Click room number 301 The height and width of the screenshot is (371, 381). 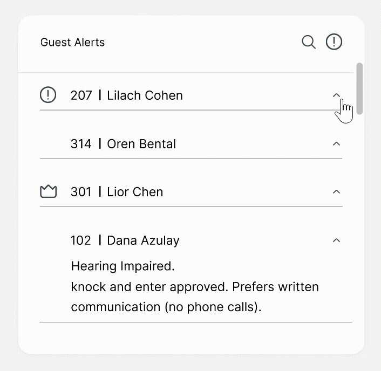click(81, 192)
